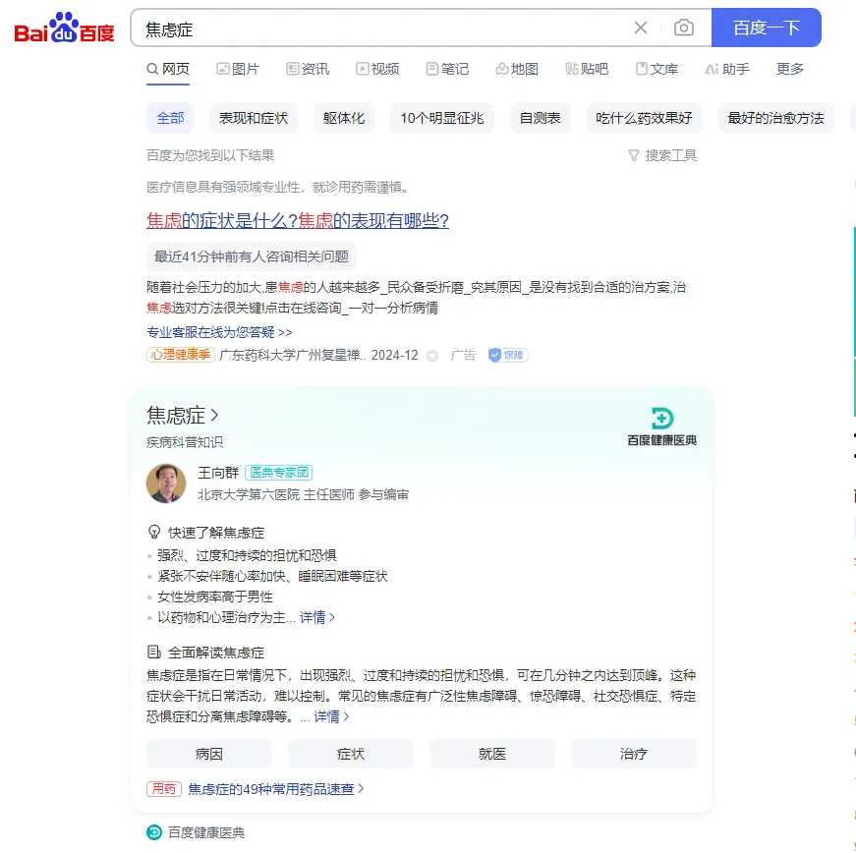Open the 治疗 section on the health card
The width and height of the screenshot is (856, 853).
click(x=633, y=753)
